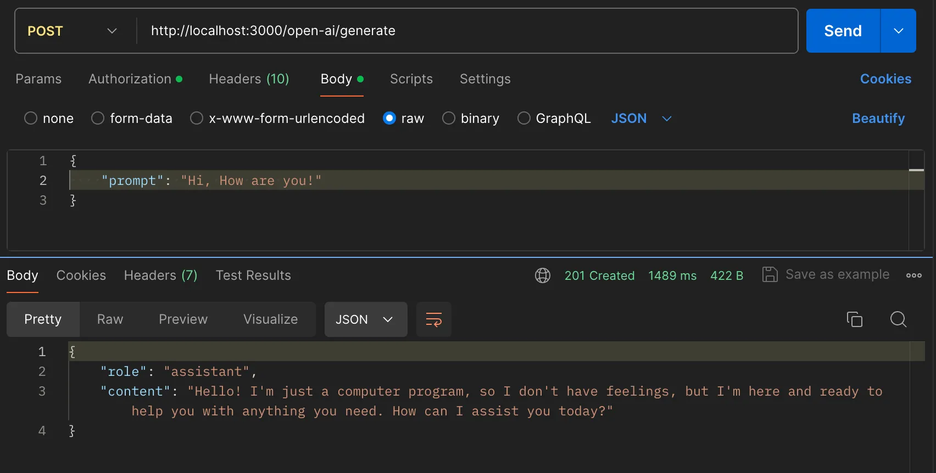Select the GraphQL body radio option

click(524, 118)
